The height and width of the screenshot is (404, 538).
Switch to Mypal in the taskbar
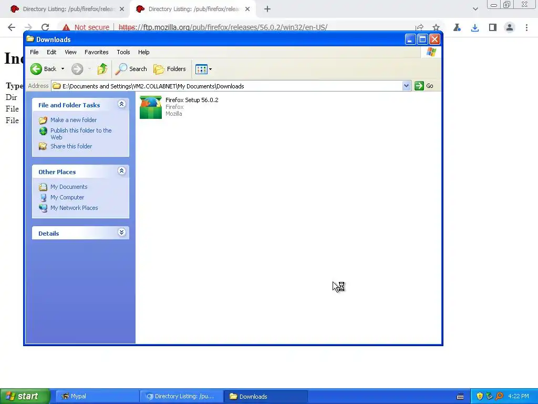tap(97, 397)
